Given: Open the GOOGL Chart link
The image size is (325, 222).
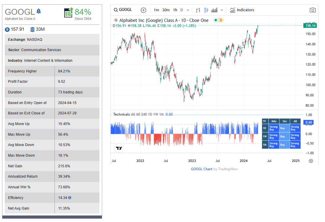Looking at the screenshot, I should (x=202, y=169).
